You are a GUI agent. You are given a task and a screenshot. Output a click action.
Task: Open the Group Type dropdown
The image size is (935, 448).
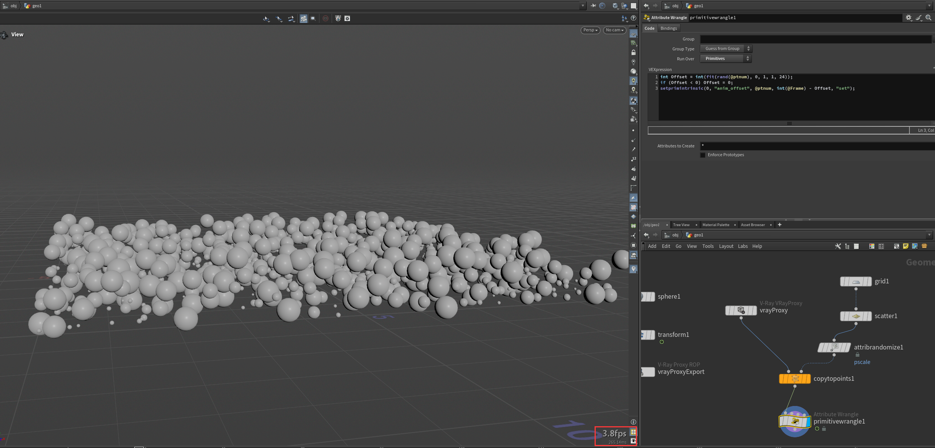(x=726, y=49)
